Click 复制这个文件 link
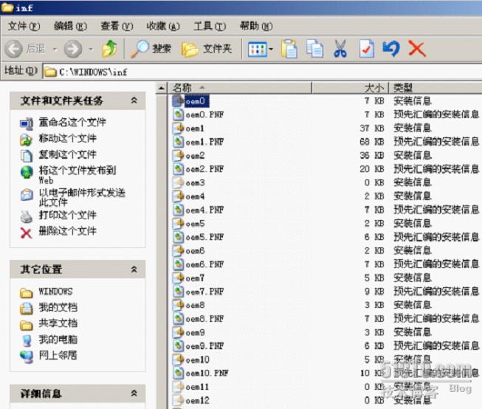482x409 pixels. (x=68, y=154)
